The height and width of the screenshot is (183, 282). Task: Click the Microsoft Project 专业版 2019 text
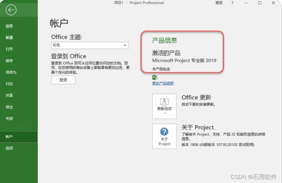(x=184, y=61)
